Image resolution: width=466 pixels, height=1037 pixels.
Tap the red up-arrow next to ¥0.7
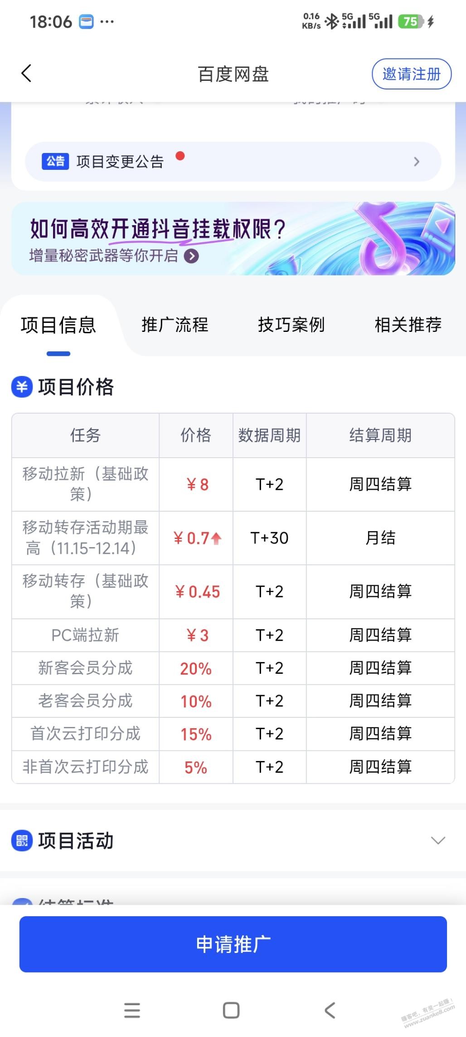216,538
